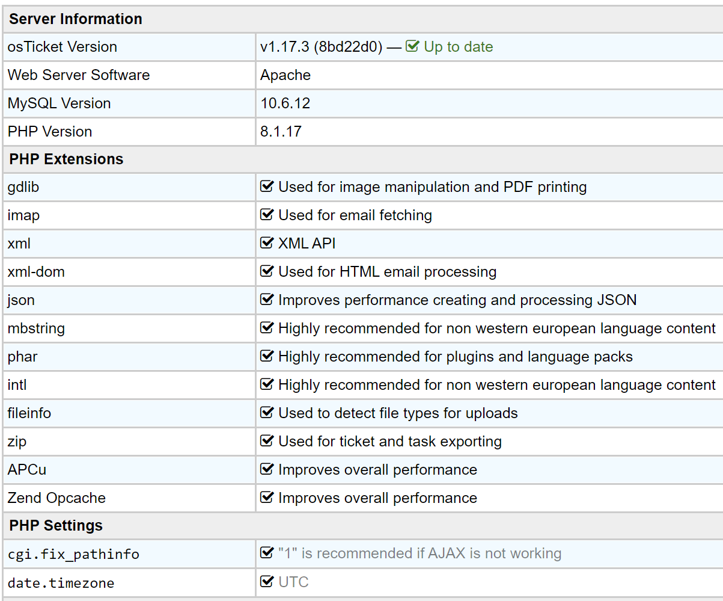Click the check icon in the intl row
The height and width of the screenshot is (601, 723).
[x=267, y=385]
